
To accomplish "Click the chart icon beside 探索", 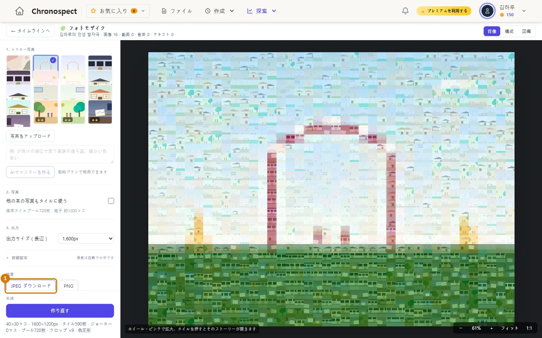I will pos(250,11).
